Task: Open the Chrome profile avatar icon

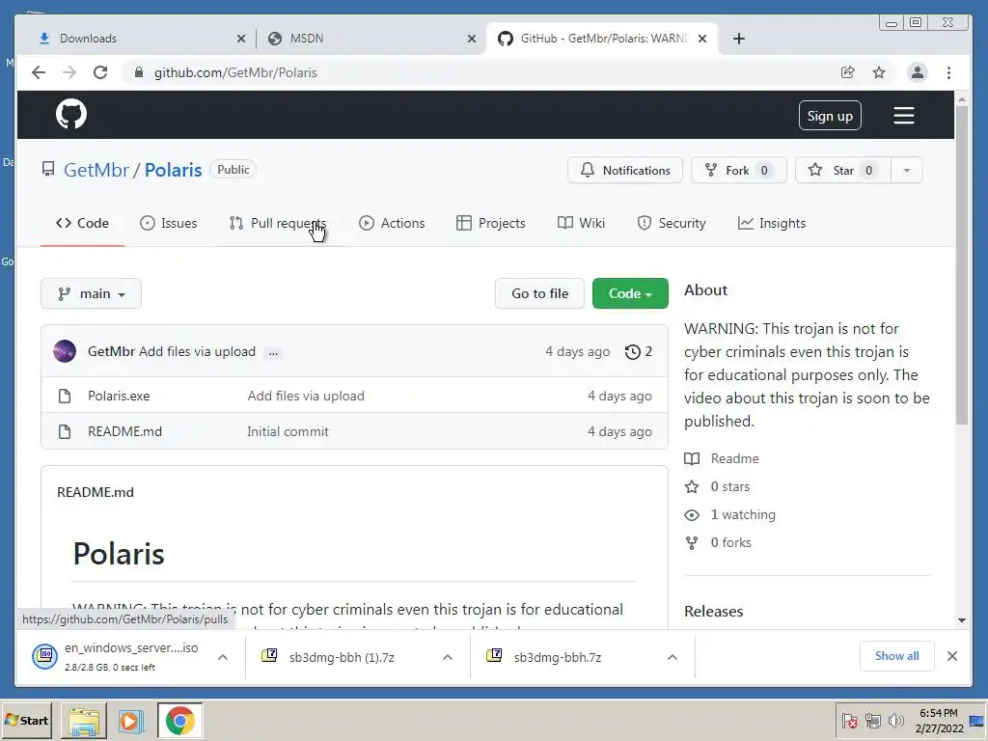Action: 918,72
